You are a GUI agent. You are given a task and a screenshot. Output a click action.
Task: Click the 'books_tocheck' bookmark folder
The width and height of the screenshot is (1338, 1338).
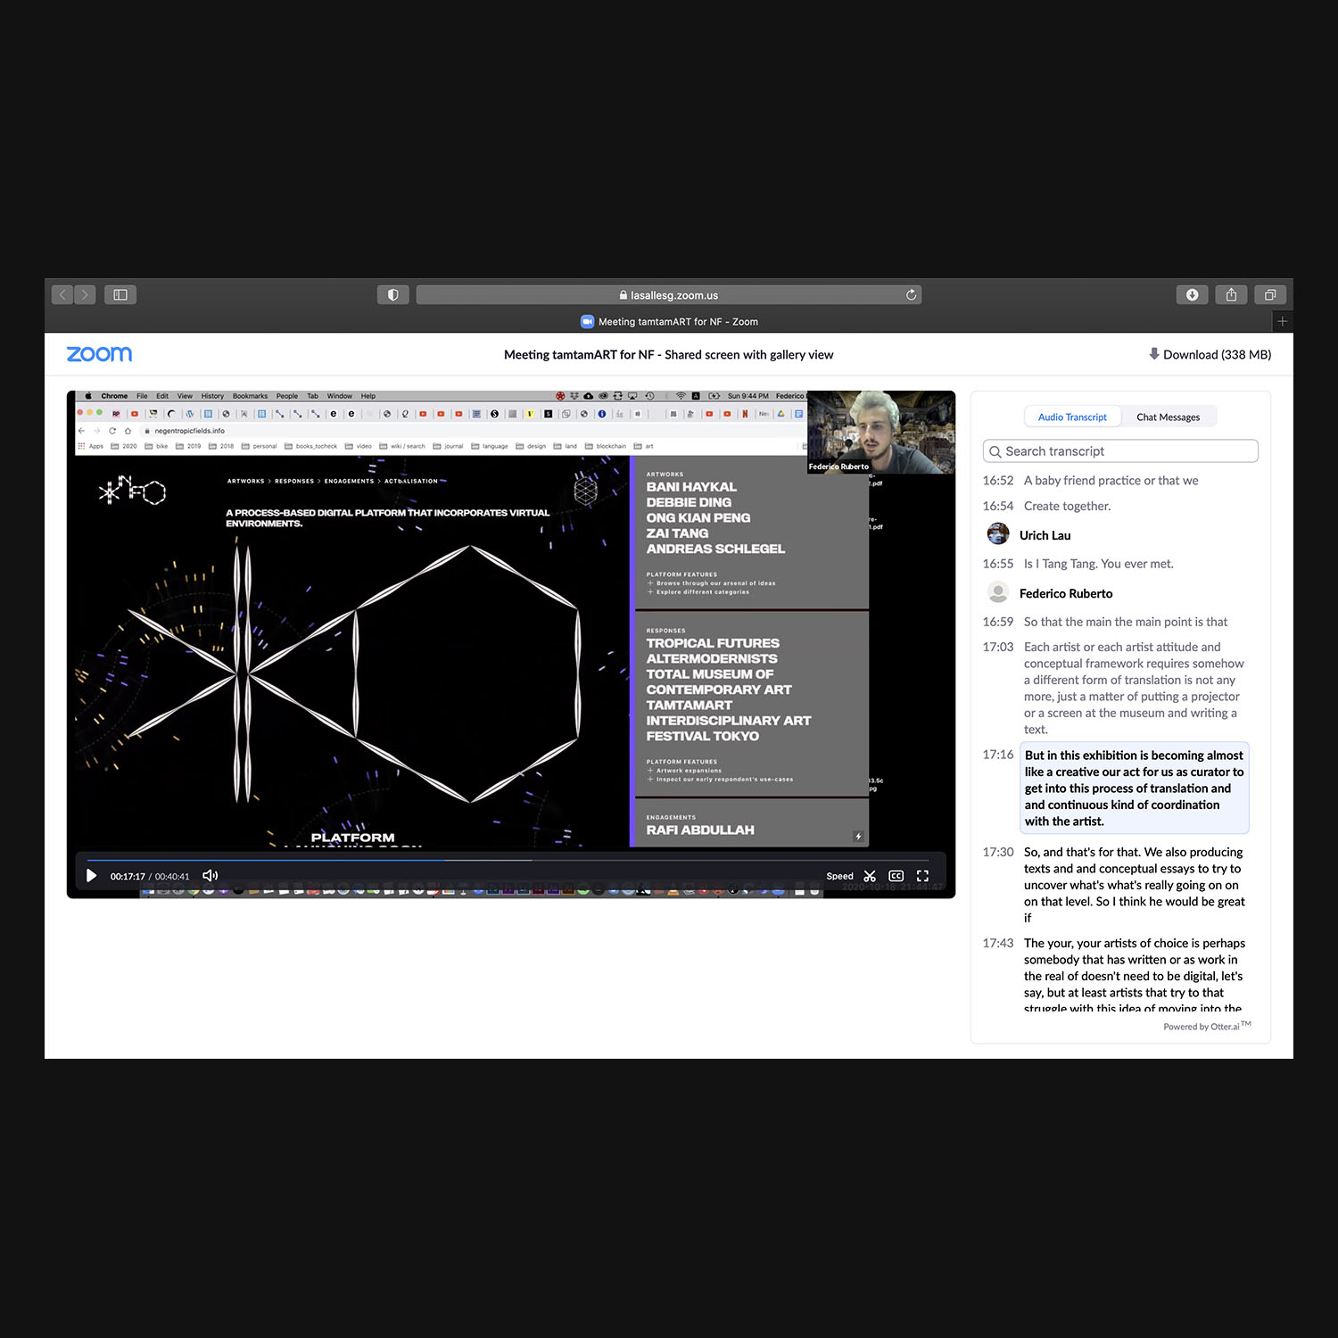(x=310, y=446)
